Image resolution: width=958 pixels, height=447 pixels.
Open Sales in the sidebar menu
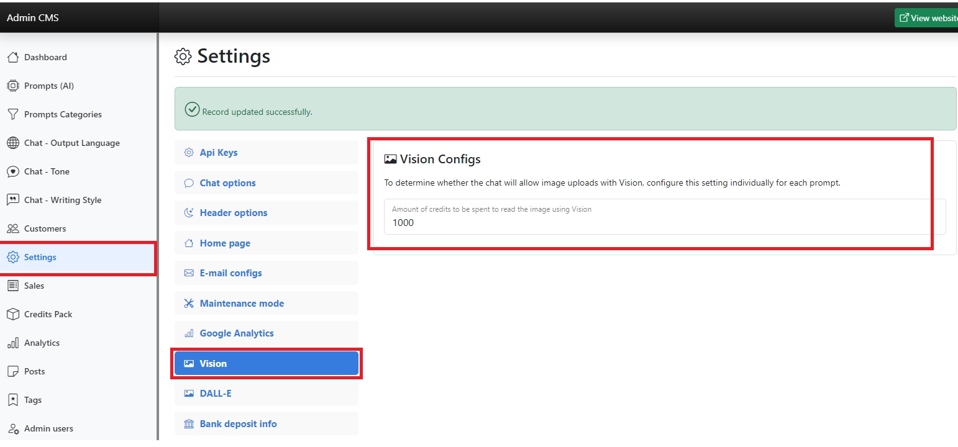pyautogui.click(x=34, y=286)
